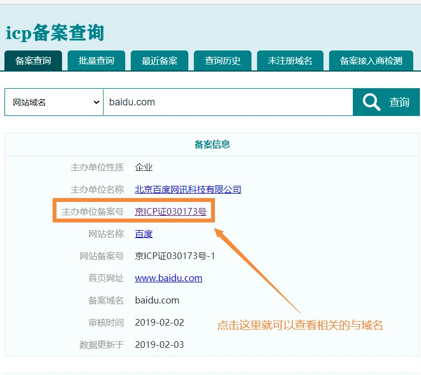Select the 京ICP证030173号-1 site filing number
Viewport: 421px width, 375px height.
point(175,256)
